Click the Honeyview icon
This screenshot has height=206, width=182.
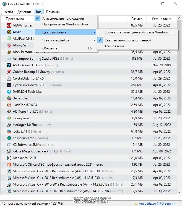(9, 118)
